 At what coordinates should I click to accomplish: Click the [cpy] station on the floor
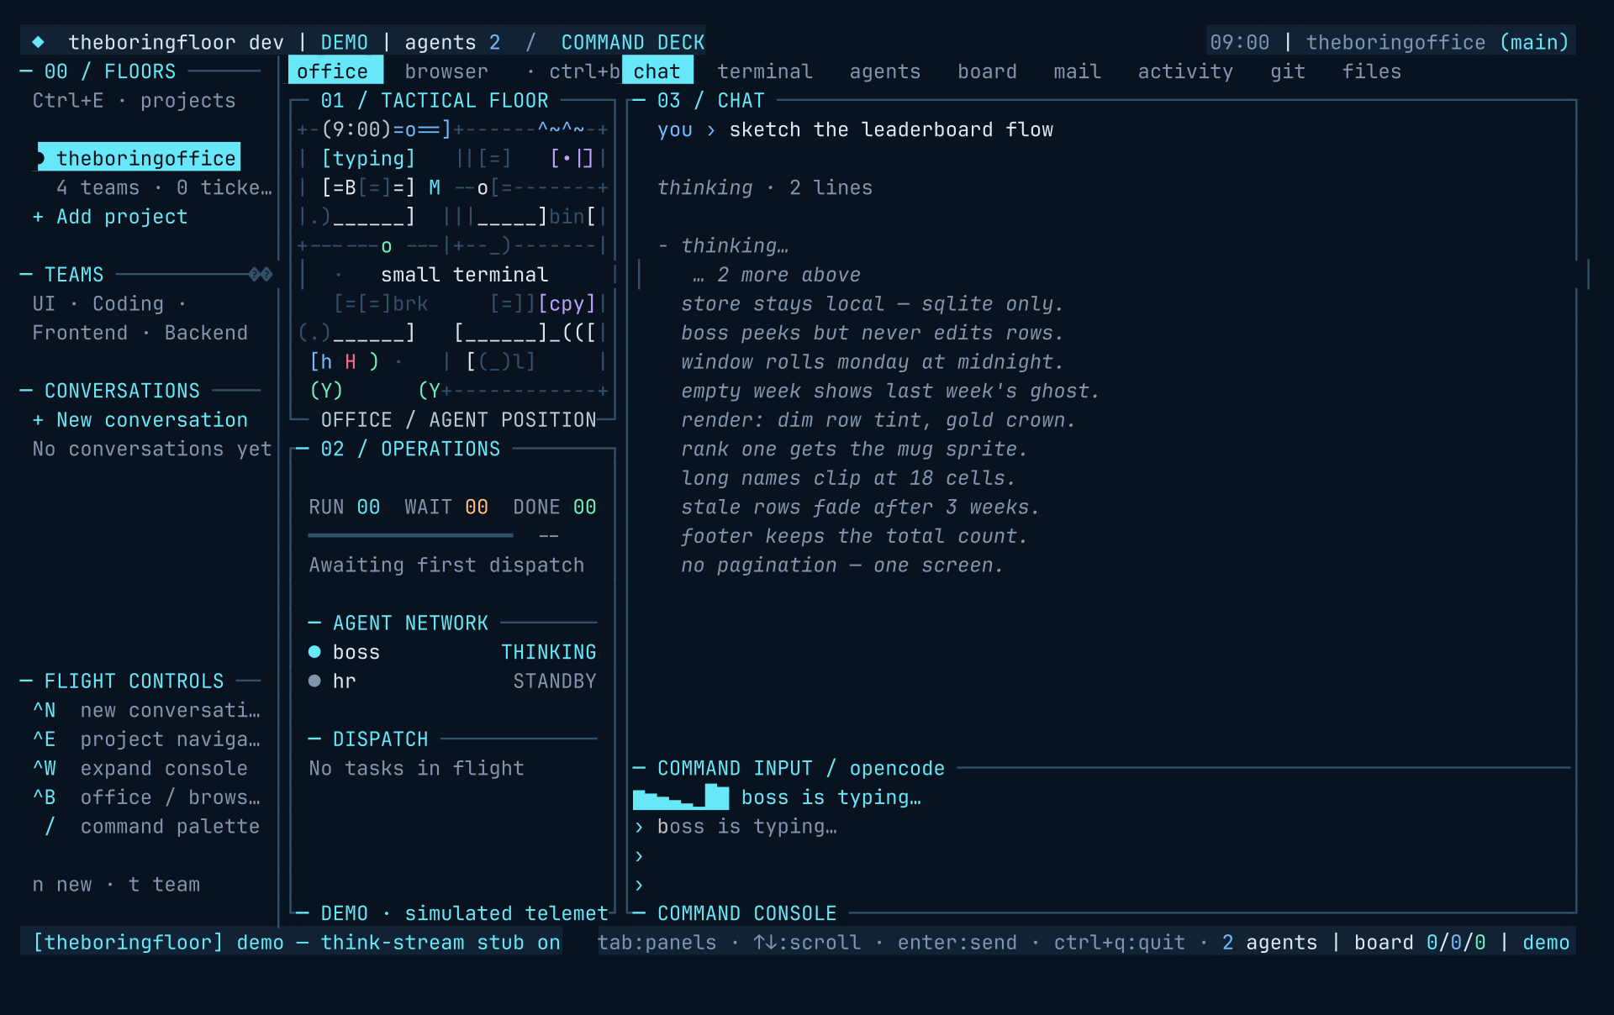point(567,304)
